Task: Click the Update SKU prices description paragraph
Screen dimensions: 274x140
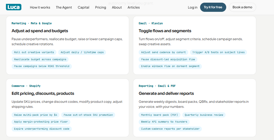Action: [x=67, y=104]
